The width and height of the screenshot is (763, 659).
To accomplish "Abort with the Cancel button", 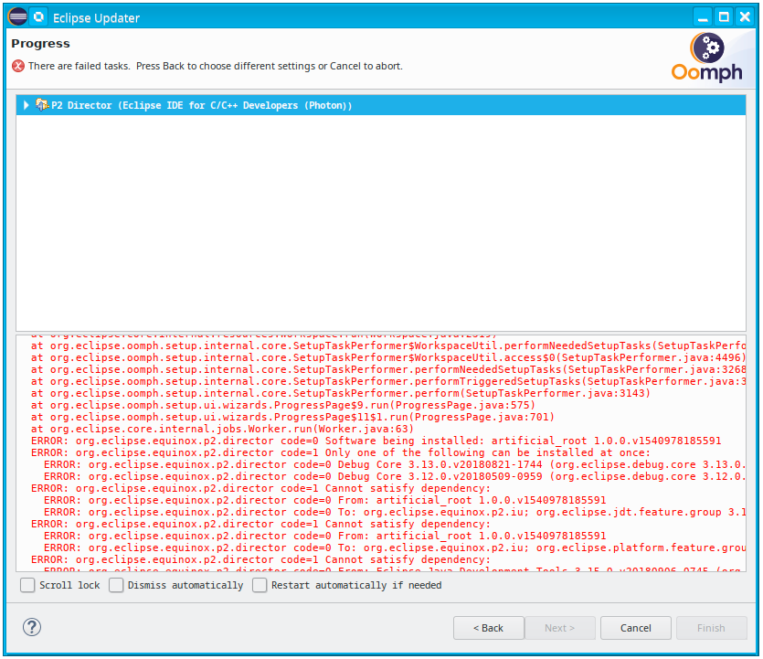I will point(635,628).
